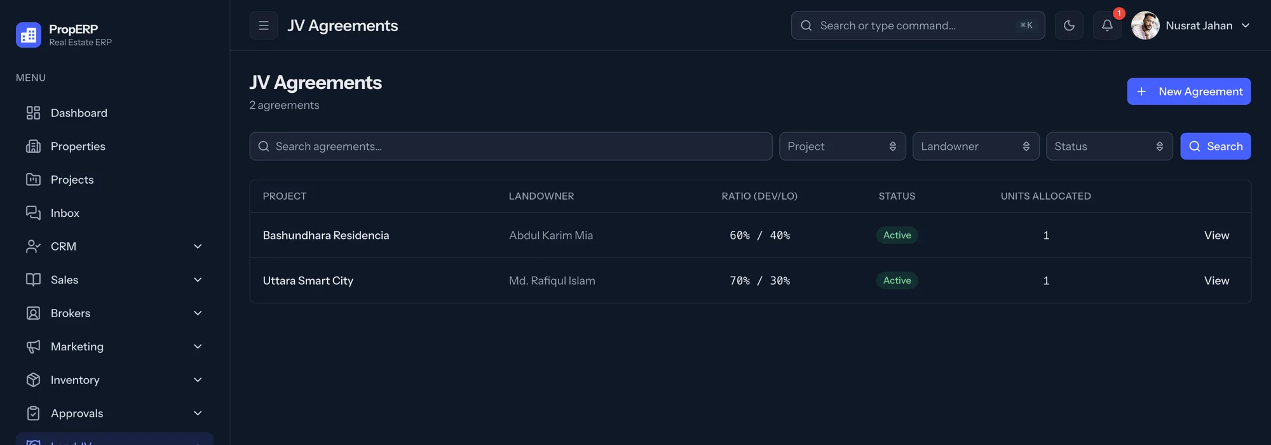Click the global Search or type command box

(918, 25)
